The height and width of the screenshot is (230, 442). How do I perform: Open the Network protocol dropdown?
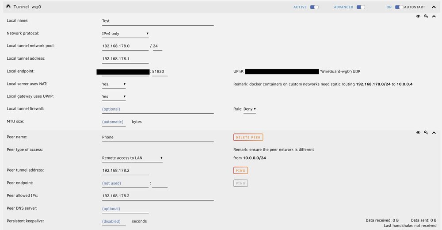pos(125,34)
